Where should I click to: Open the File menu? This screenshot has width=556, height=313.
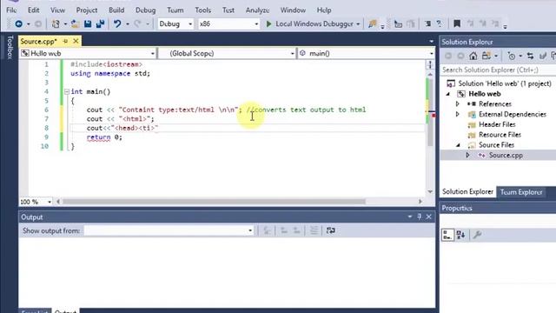coord(11,10)
